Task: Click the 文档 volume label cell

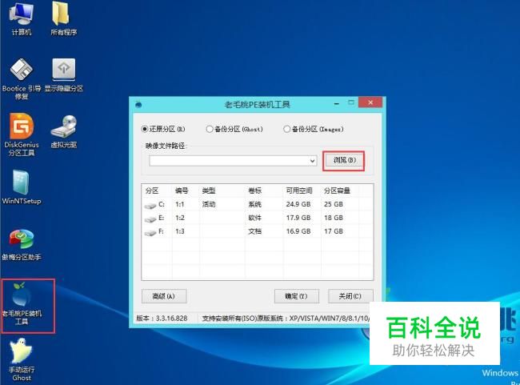Action: 254,231
